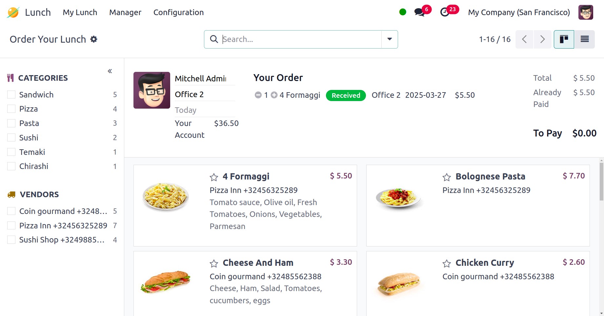The image size is (604, 316).
Task: Star the Chicken Curry product
Action: (x=447, y=263)
